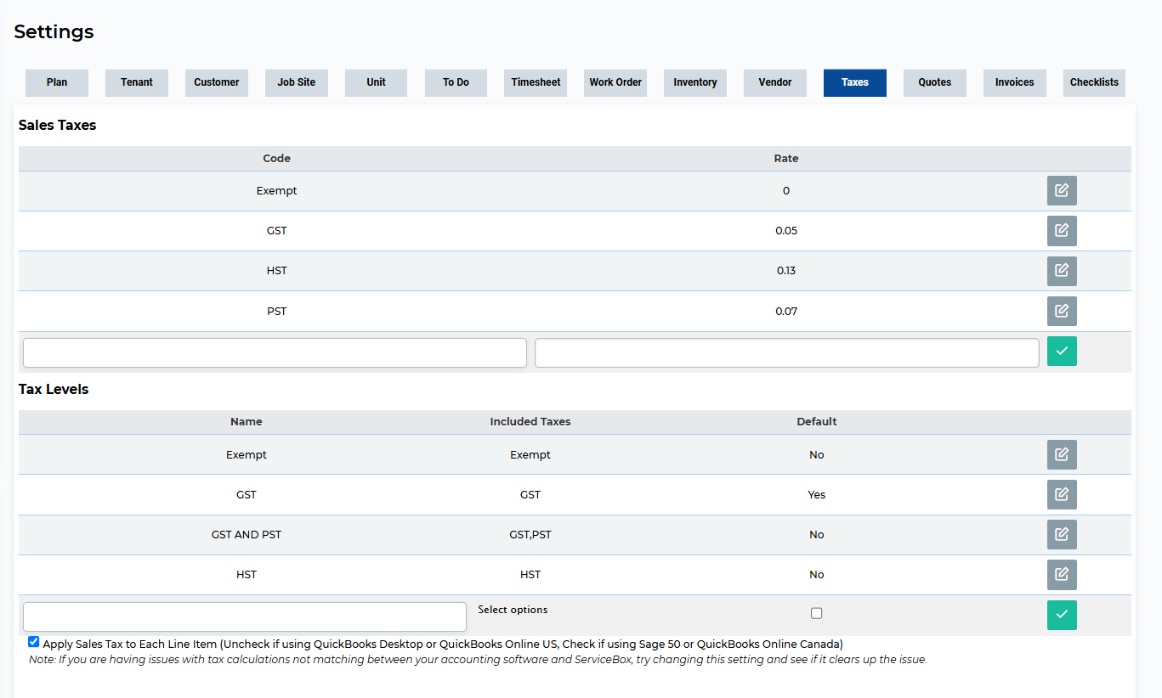Click the Included Taxes column header
The image size is (1162, 698).
tap(530, 422)
